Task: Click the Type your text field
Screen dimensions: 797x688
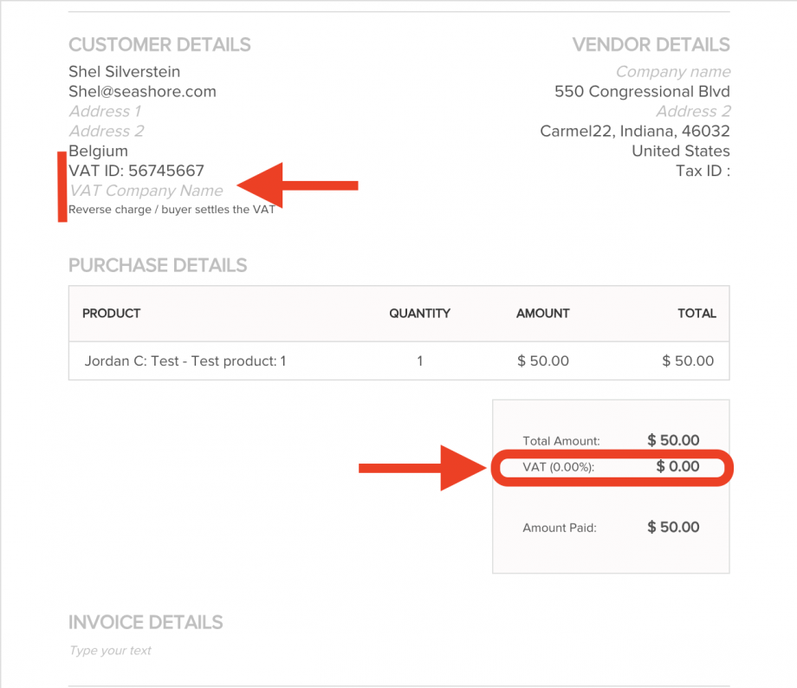Action: click(x=111, y=651)
